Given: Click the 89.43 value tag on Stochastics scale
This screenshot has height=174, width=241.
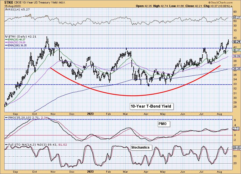Looking at the screenshot, I should coord(237,147).
